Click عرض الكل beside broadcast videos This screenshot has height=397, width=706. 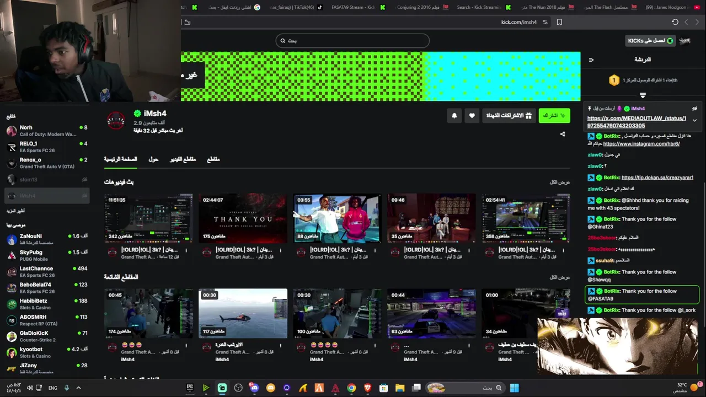[x=560, y=182]
